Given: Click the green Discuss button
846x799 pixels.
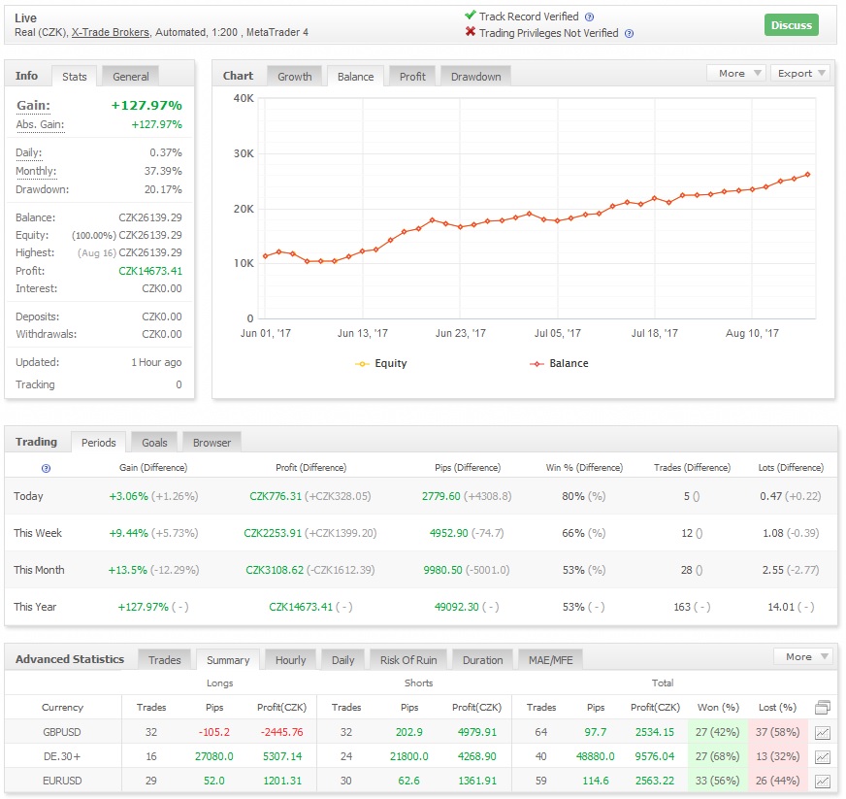Looking at the screenshot, I should click(x=792, y=25).
